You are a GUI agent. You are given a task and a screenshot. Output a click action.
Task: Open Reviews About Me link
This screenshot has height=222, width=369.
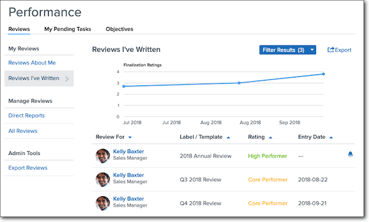tap(32, 63)
